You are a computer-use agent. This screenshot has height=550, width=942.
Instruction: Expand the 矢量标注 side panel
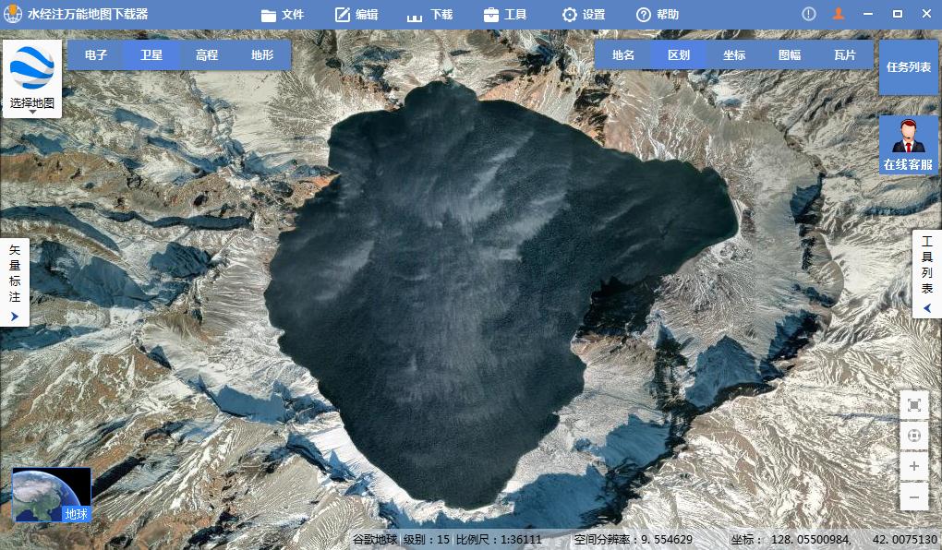[x=15, y=281]
